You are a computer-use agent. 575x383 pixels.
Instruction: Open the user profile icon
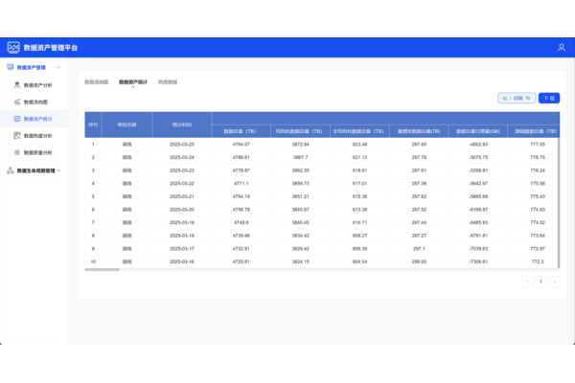tap(561, 47)
